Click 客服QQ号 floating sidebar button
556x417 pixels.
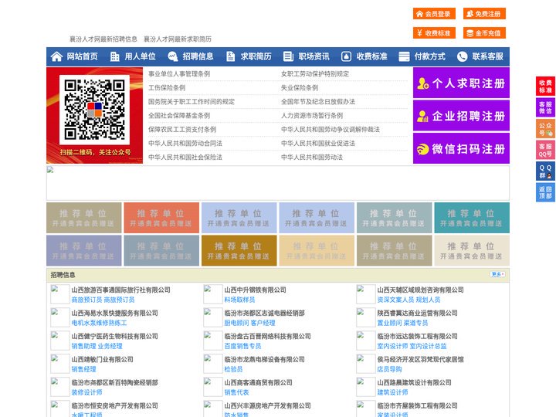(x=545, y=150)
